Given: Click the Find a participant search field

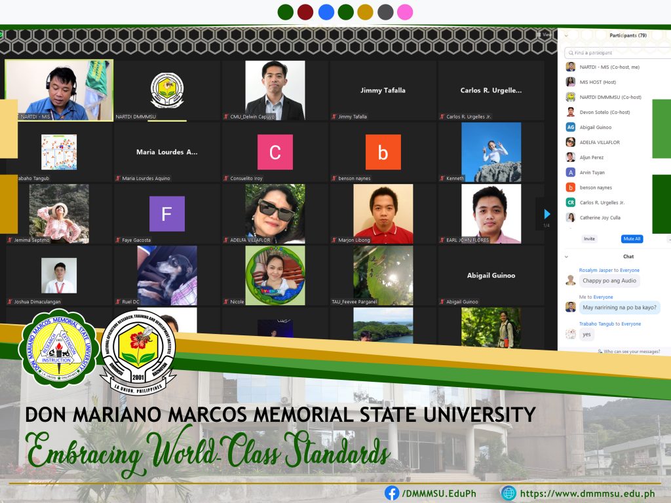Looking at the screenshot, I should click(x=617, y=52).
